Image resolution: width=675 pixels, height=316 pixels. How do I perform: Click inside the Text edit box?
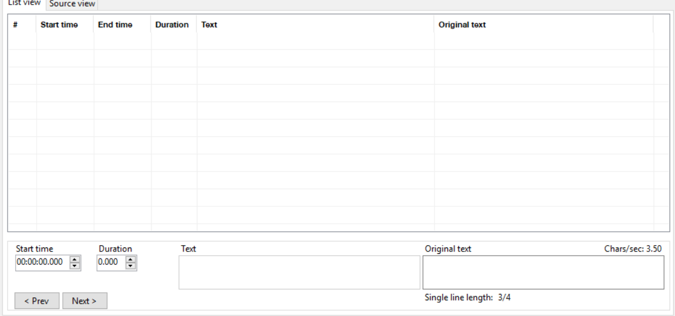pos(299,272)
